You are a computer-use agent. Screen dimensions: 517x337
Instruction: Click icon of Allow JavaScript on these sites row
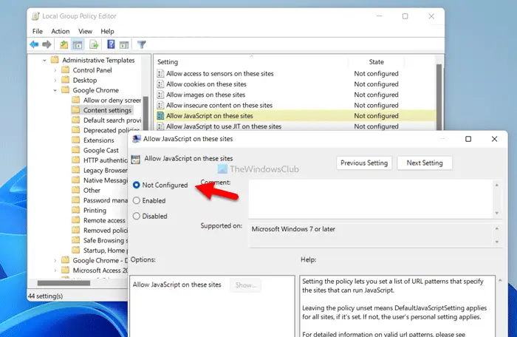[160, 116]
